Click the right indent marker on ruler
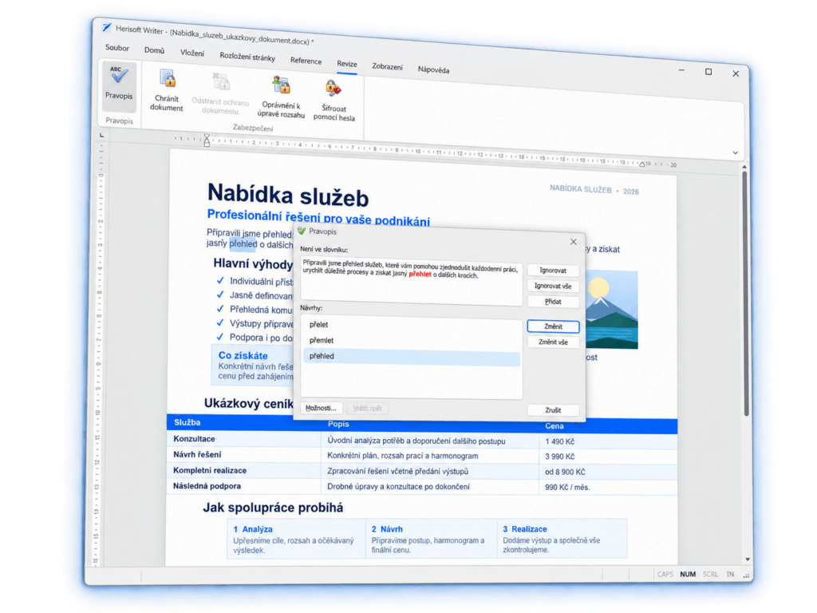This screenshot has height=613, width=817. tap(642, 164)
